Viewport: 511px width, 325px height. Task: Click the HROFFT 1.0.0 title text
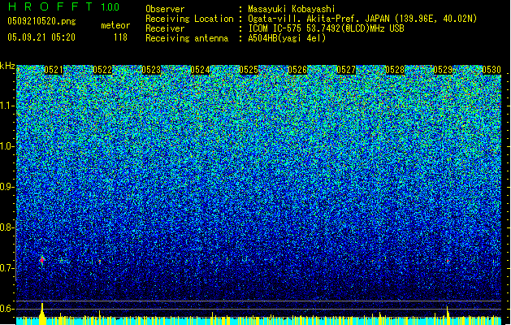[63, 6]
